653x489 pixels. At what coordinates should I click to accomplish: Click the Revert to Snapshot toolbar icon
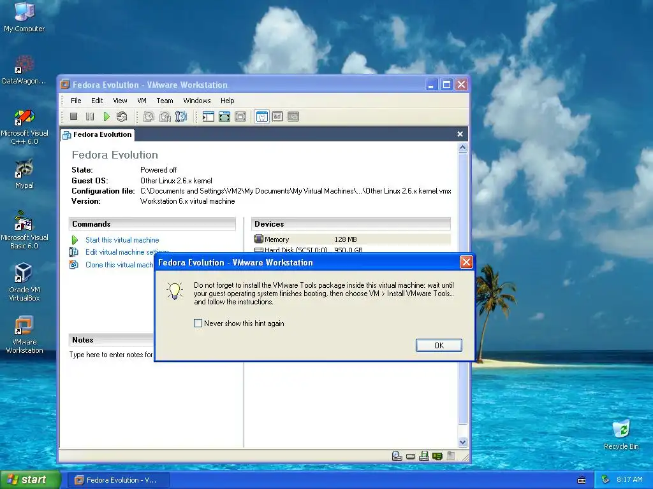[165, 117]
